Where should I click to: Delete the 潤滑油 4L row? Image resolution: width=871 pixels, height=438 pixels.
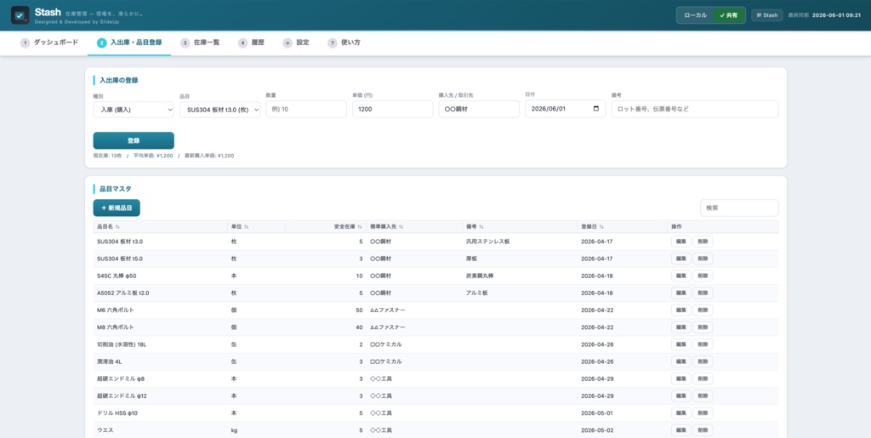[703, 361]
